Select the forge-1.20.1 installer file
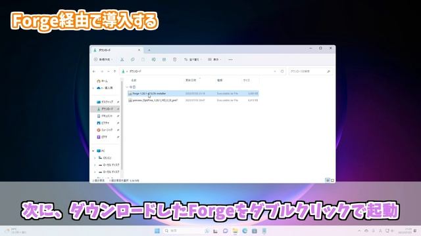Image resolution: width=421 pixels, height=236 pixels. pyautogui.click(x=193, y=93)
